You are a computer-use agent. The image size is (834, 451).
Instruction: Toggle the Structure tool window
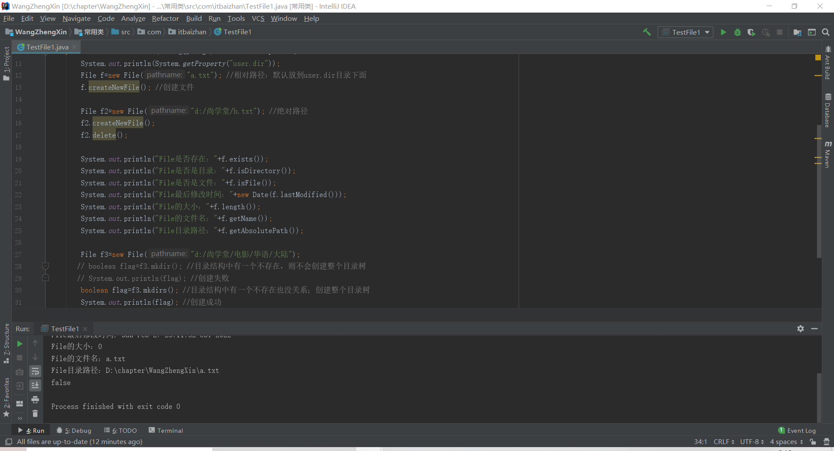click(6, 343)
